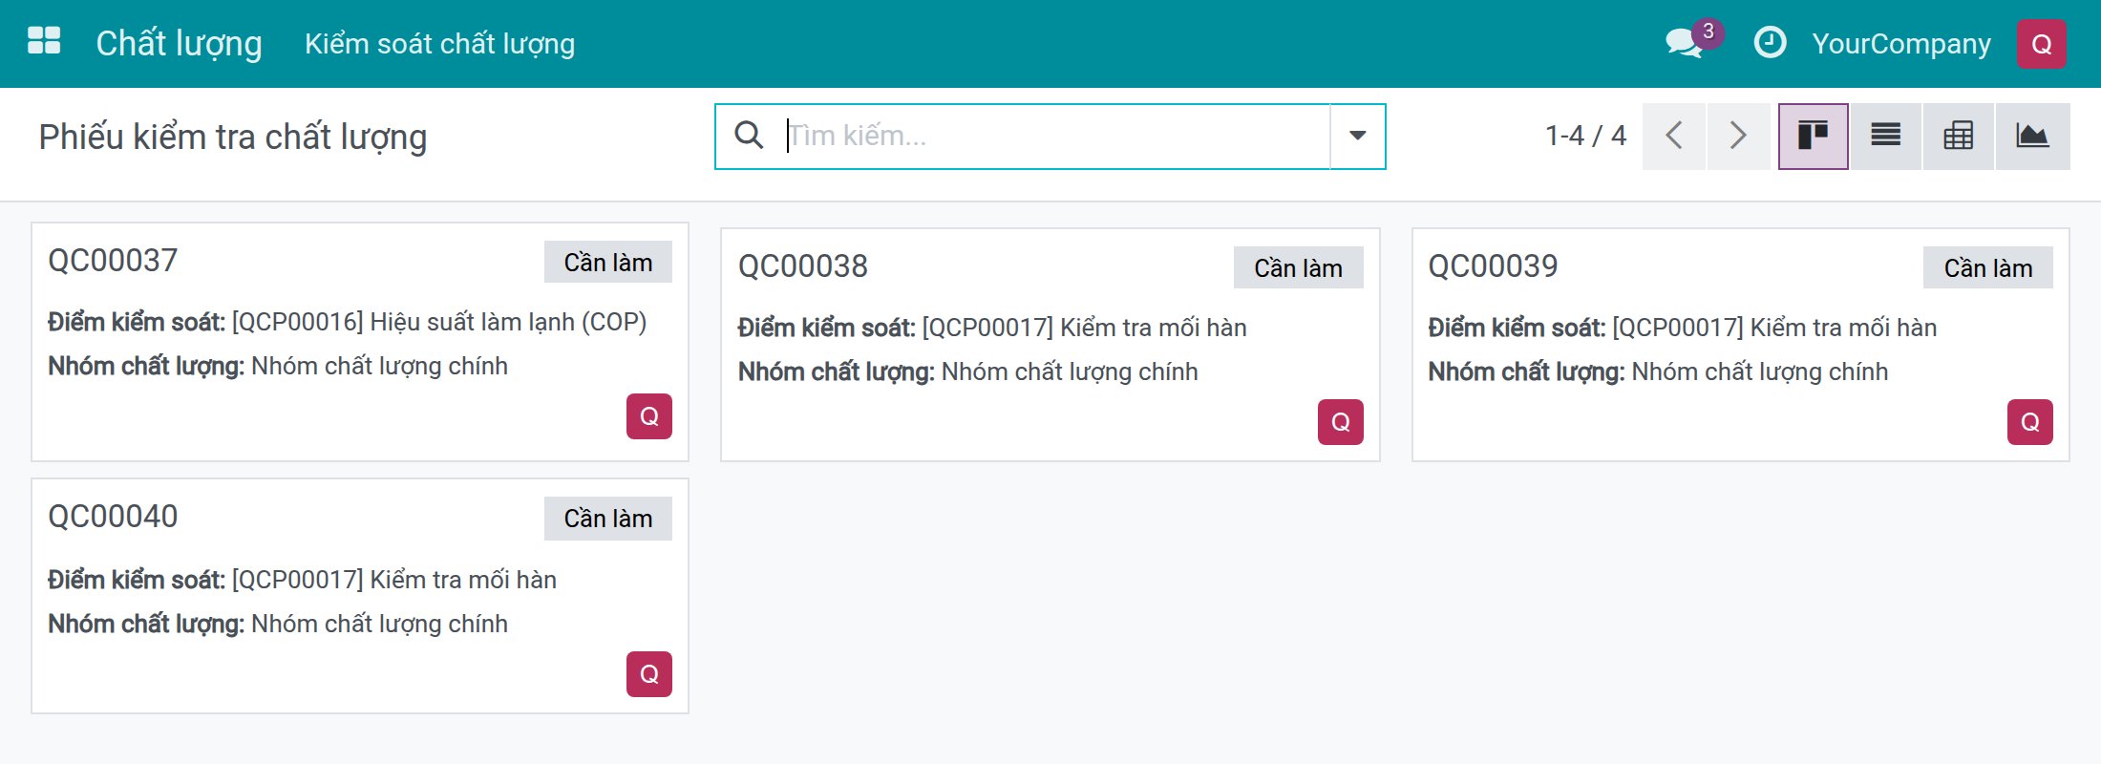Switch to graph view
2101x764 pixels.
coord(2032,137)
